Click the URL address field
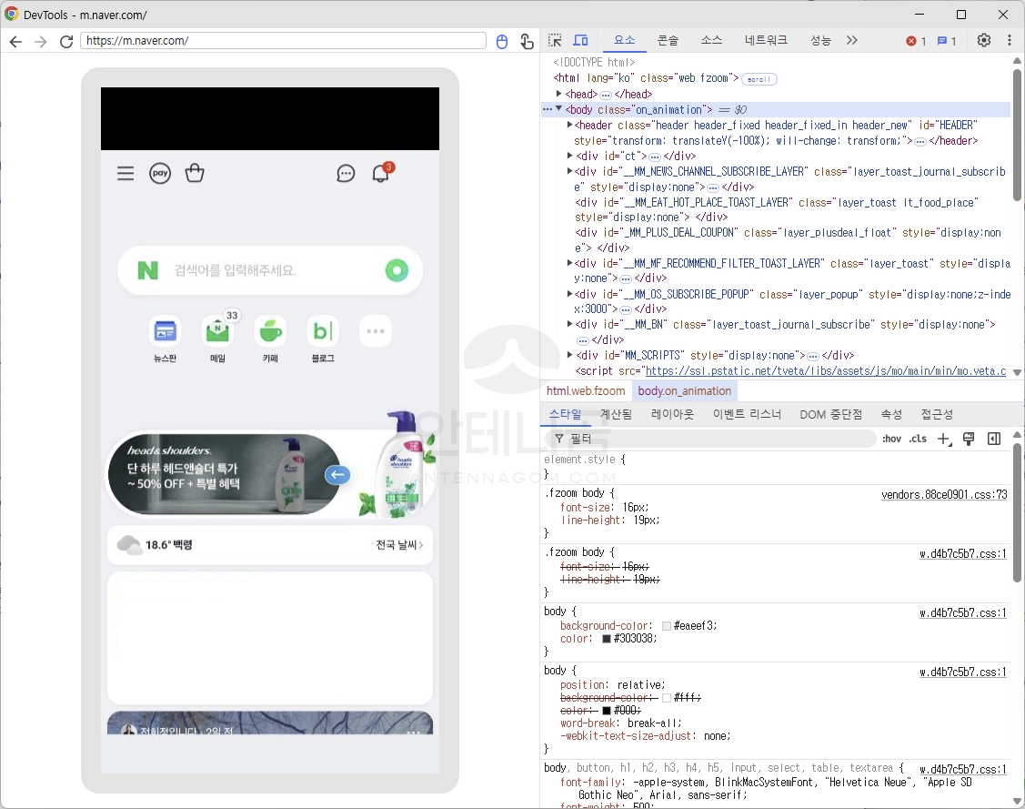 pyautogui.click(x=283, y=41)
